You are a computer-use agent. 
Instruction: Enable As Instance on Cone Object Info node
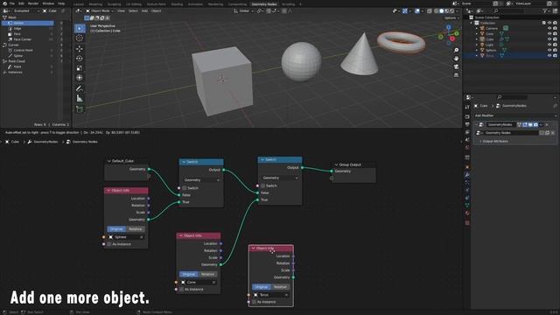coord(182,290)
